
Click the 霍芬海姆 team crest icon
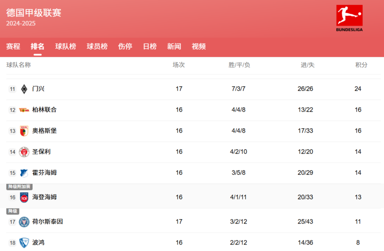[x=24, y=173]
